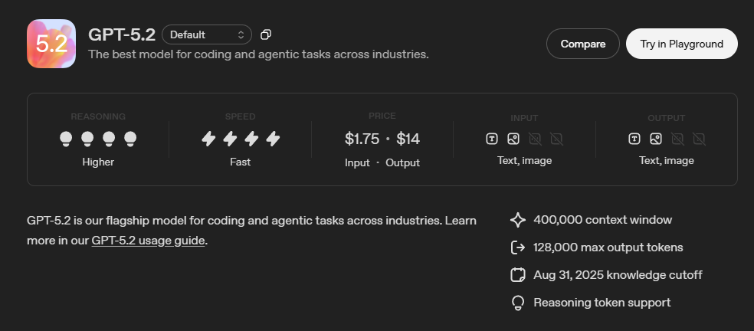The height and width of the screenshot is (331, 754).
Task: Click the text icon under Input
Action: [x=492, y=139]
